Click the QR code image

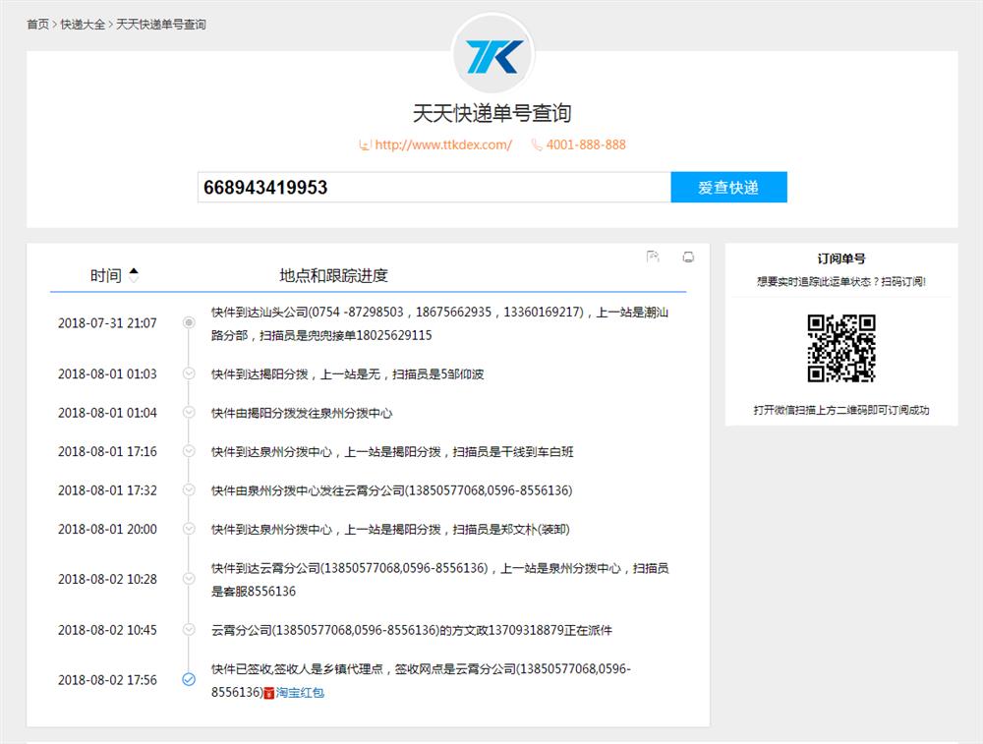(841, 348)
